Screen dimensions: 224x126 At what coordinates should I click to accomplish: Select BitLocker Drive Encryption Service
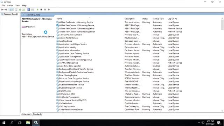74,78
